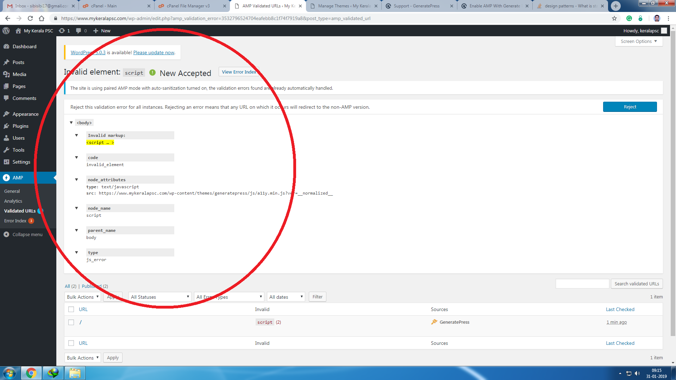Collapse the body element tree arrow

coord(71,122)
